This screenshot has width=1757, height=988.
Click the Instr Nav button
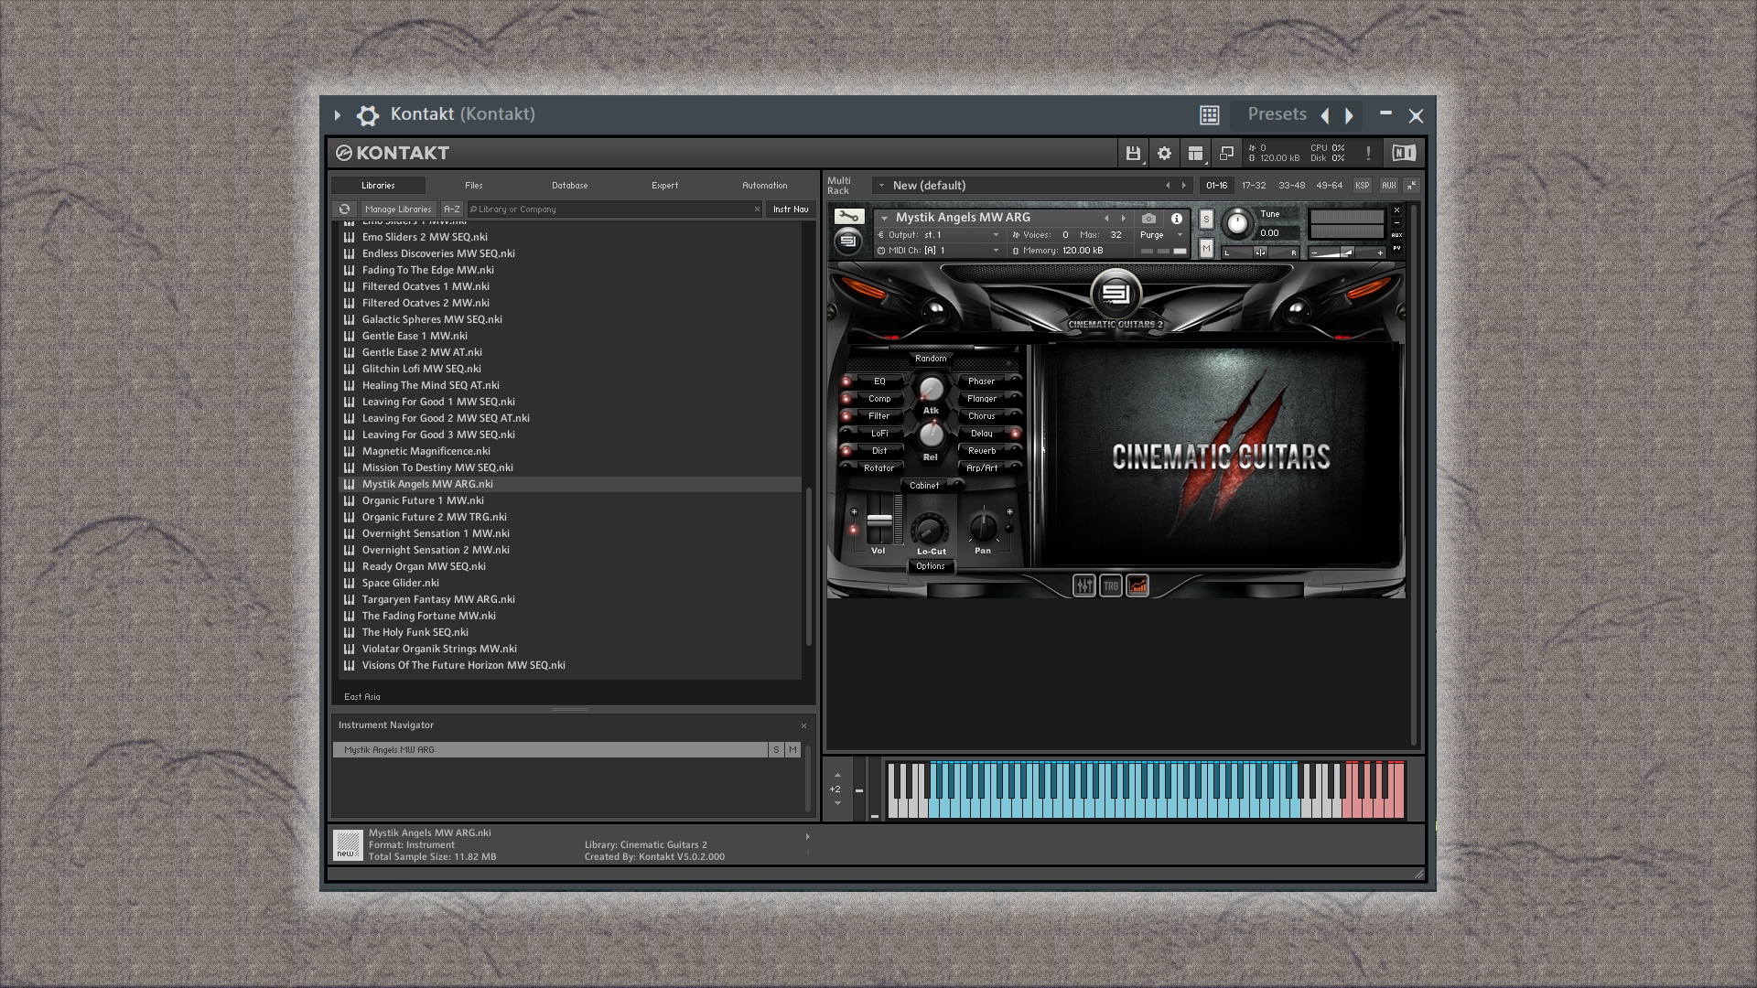(791, 209)
